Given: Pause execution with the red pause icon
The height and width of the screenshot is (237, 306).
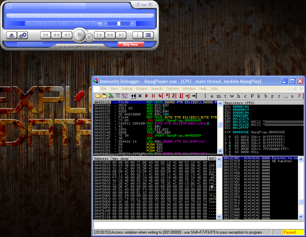Looking at the screenshot, I should pyautogui.click(x=153, y=96).
